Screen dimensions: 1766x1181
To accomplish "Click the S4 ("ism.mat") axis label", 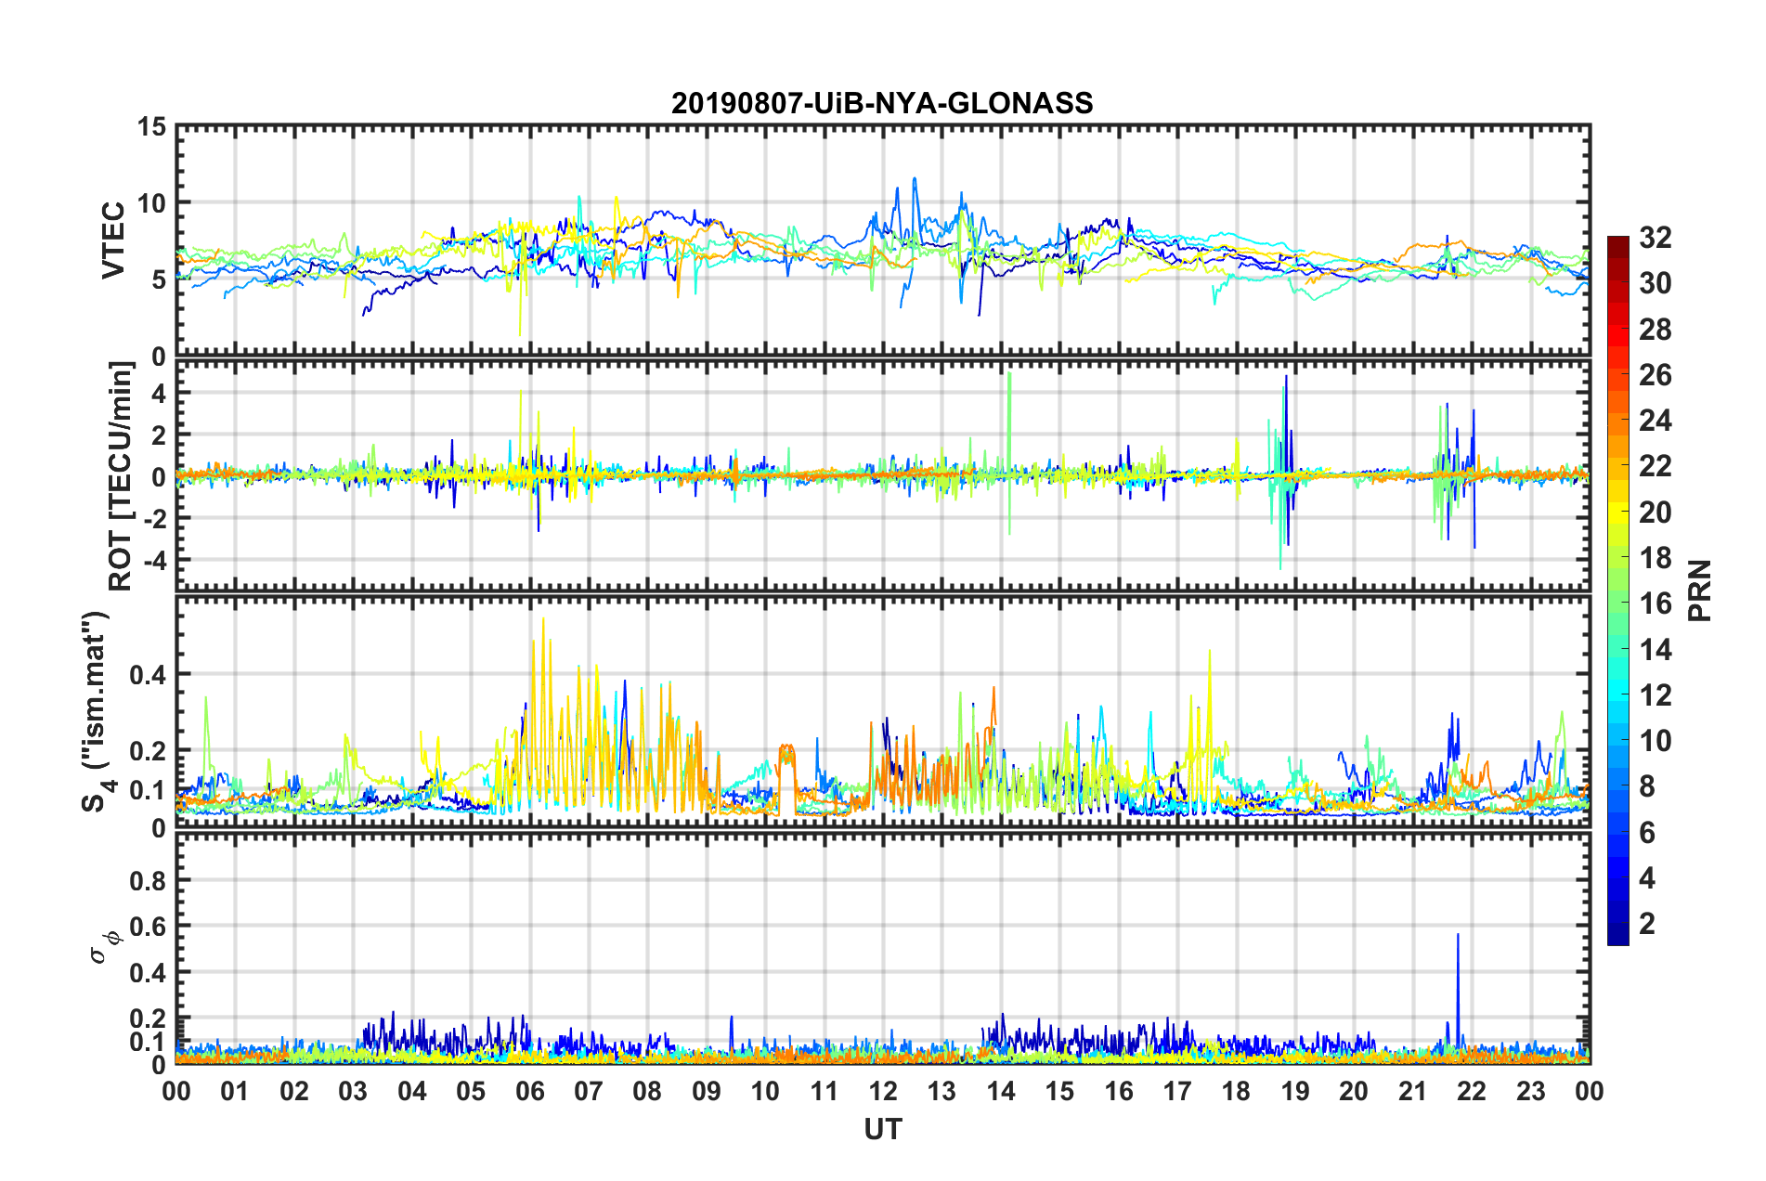I will tap(97, 711).
